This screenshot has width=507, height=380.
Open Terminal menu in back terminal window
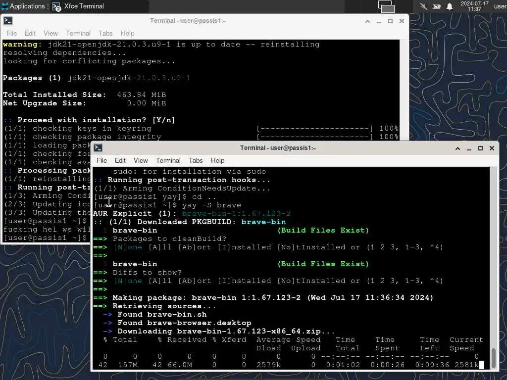pos(78,33)
